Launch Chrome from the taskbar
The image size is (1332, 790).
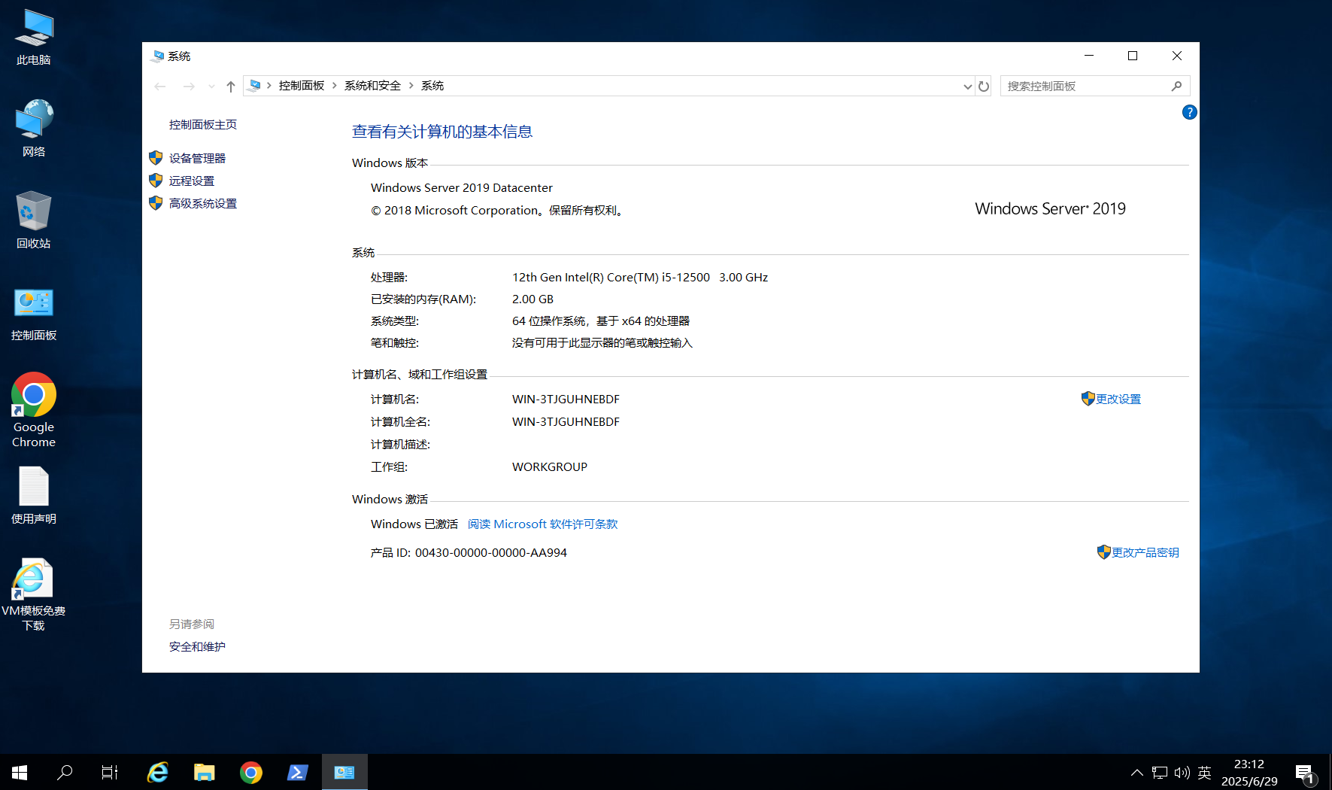pyautogui.click(x=251, y=772)
